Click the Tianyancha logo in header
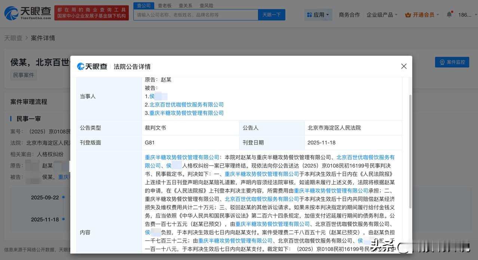The image size is (478, 260). 28,13
